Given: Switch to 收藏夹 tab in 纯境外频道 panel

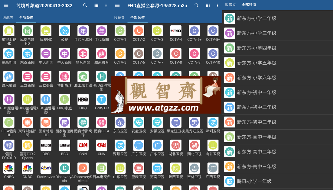Looking at the screenshot, I should point(8,18).
